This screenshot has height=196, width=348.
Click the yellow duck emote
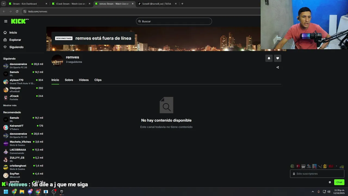325,166
